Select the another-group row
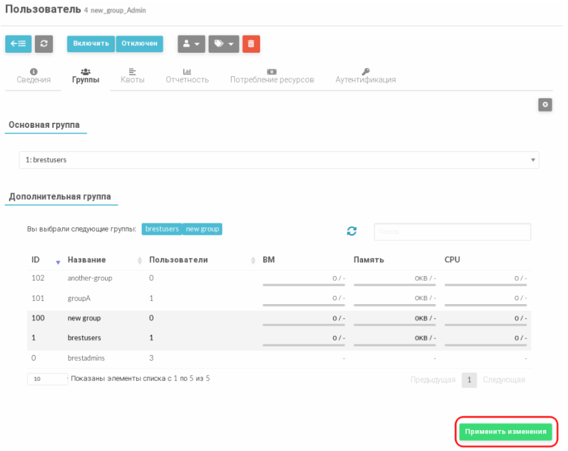The height and width of the screenshot is (451, 568). (x=90, y=279)
